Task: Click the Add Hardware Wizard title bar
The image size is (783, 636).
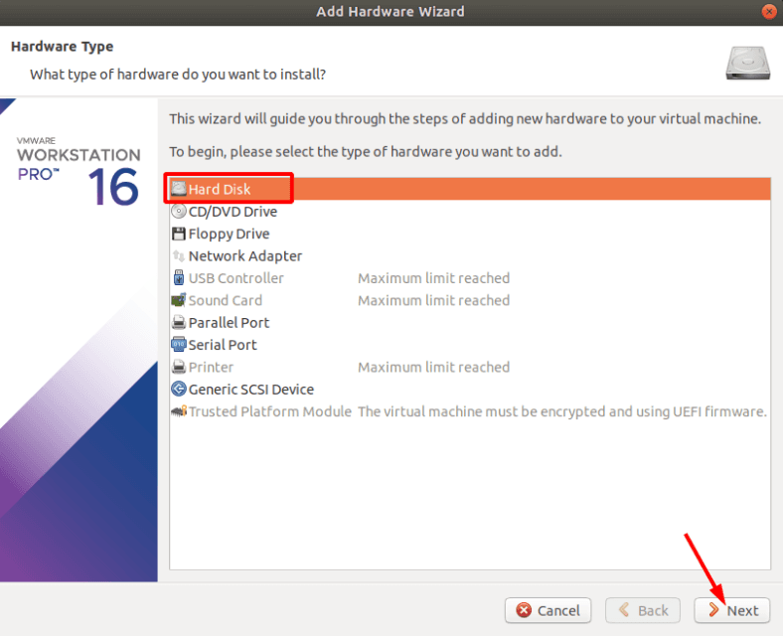Action: point(390,12)
